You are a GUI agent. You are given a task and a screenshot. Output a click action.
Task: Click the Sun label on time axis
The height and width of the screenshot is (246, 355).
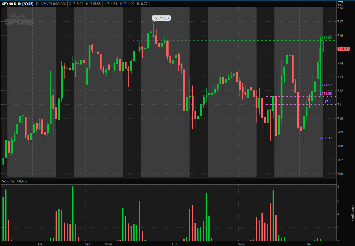tap(88, 244)
